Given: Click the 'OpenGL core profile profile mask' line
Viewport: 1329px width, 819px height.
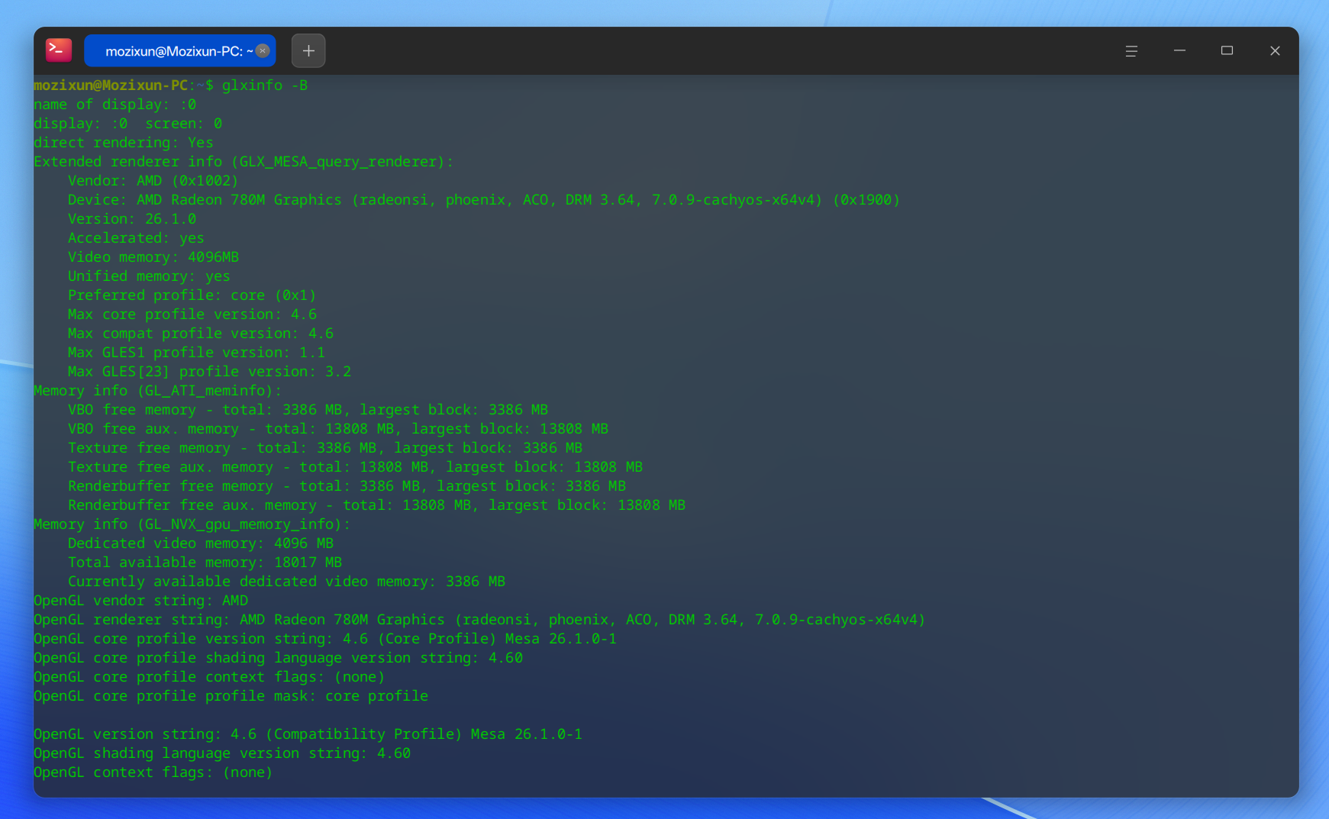Looking at the screenshot, I should [231, 696].
